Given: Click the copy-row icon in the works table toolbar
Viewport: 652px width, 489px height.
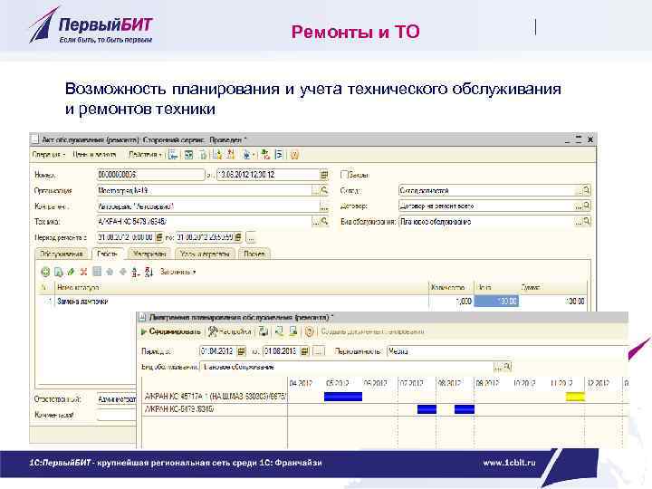Looking at the screenshot, I should [x=59, y=272].
